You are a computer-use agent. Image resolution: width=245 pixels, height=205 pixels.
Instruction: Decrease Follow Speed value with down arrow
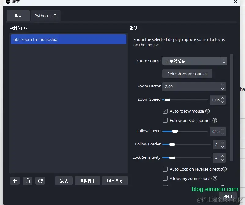click(x=222, y=133)
